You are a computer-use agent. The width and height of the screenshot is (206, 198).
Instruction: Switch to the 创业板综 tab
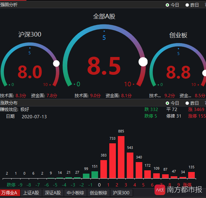98,193
